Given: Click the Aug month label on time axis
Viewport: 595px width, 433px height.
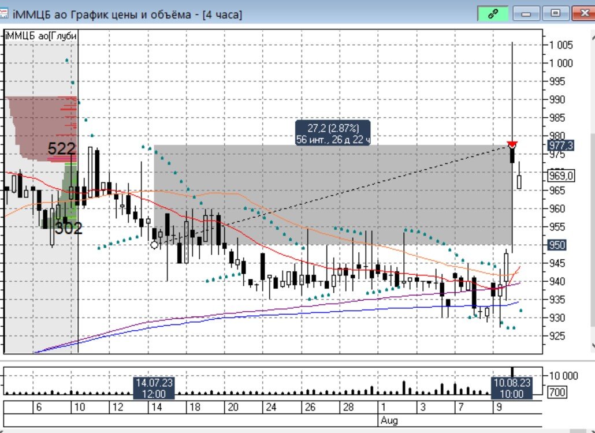Looking at the screenshot, I should click(x=389, y=420).
